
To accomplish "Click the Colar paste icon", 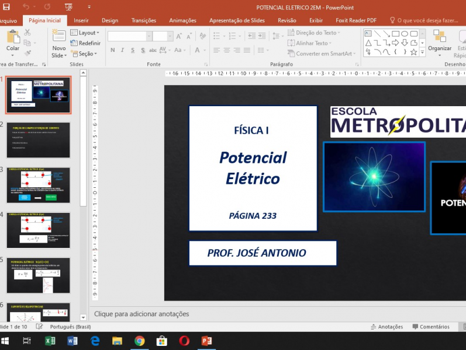I will pyautogui.click(x=13, y=36).
